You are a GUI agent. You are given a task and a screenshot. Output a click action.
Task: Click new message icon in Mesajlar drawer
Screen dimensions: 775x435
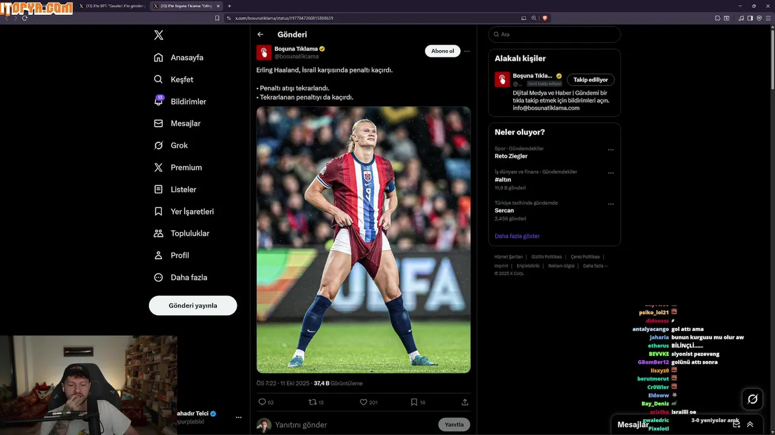736,425
